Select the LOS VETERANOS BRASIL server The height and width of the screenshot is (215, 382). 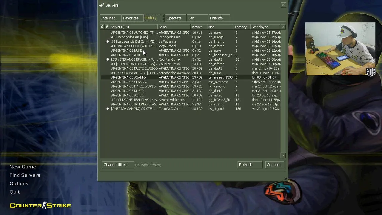tap(191, 59)
